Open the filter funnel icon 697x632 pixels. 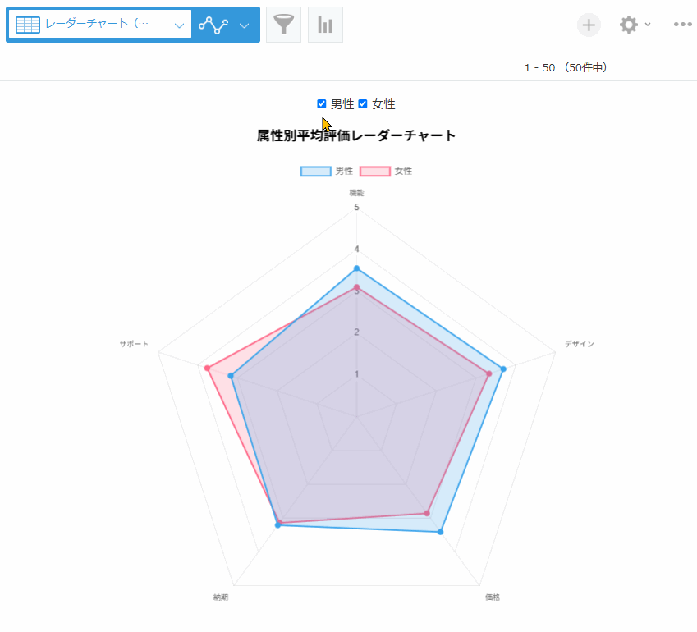point(283,25)
